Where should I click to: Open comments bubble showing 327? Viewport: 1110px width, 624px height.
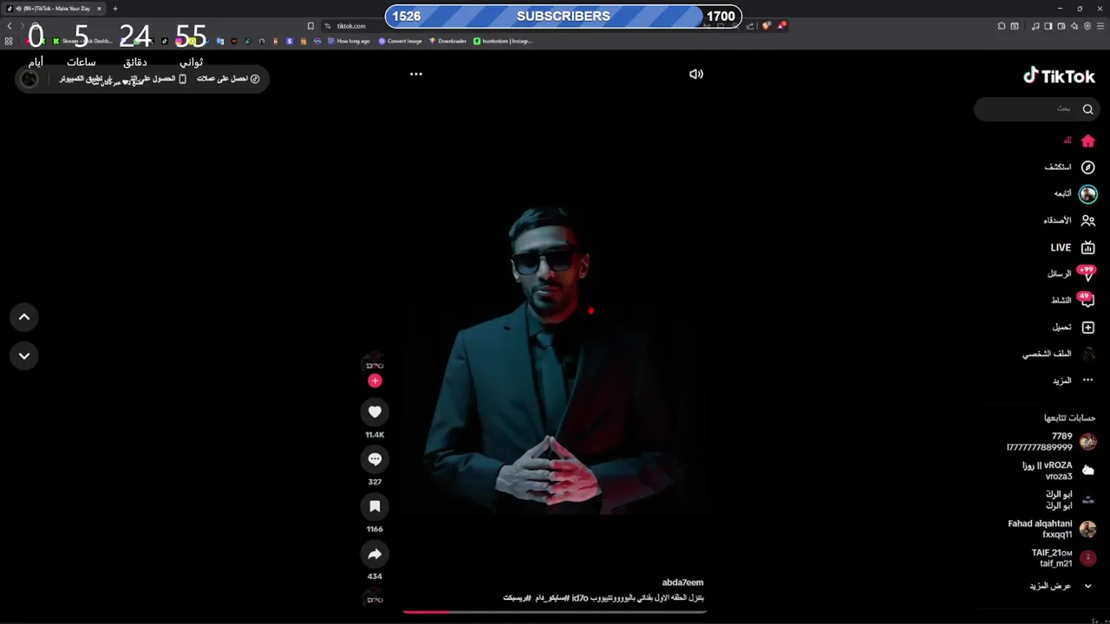[375, 459]
